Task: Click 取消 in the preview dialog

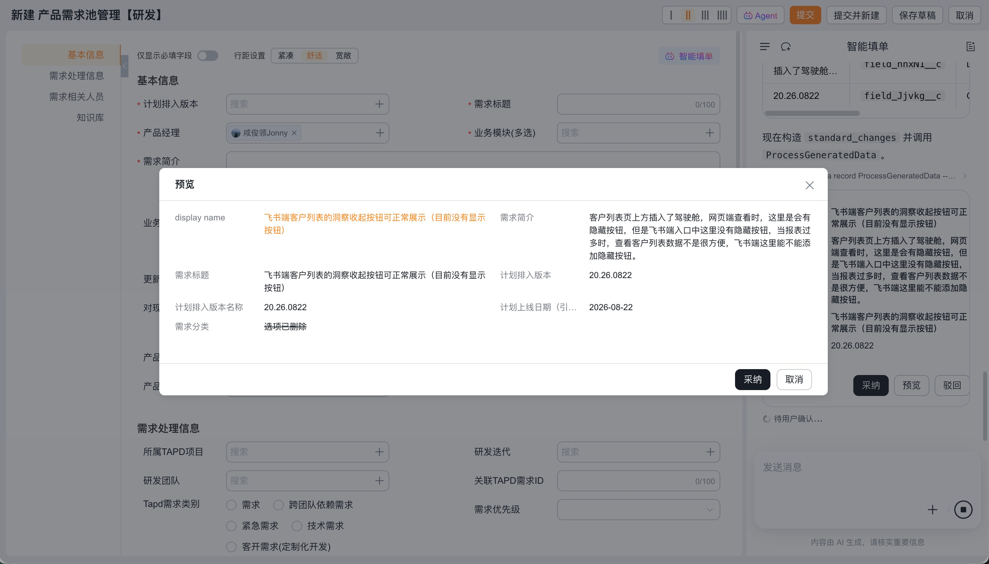Action: [x=794, y=379]
